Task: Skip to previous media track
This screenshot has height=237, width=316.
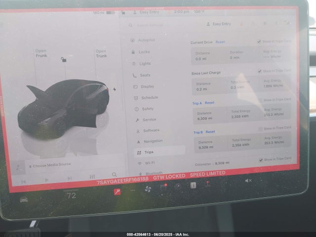Action: click(x=24, y=182)
